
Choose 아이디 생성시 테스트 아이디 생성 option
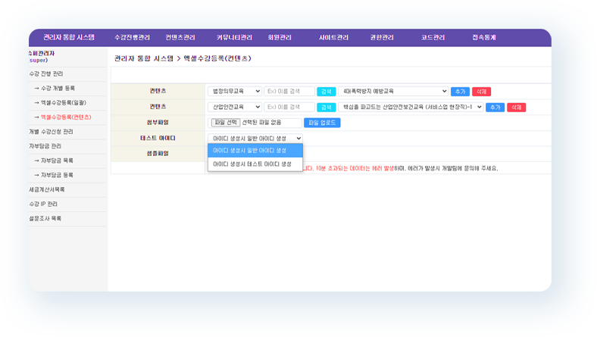pyautogui.click(x=252, y=164)
